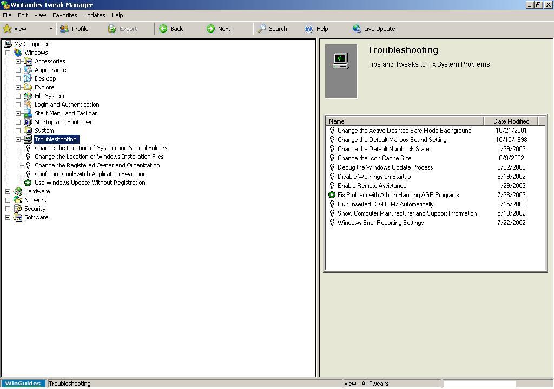Click the Export toolbar button
Viewport: 554px width, 389px height.
[123, 29]
